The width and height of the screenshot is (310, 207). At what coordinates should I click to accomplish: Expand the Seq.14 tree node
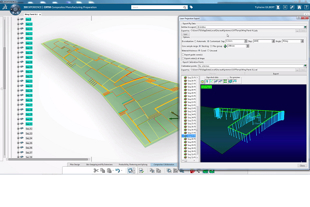point(18,43)
